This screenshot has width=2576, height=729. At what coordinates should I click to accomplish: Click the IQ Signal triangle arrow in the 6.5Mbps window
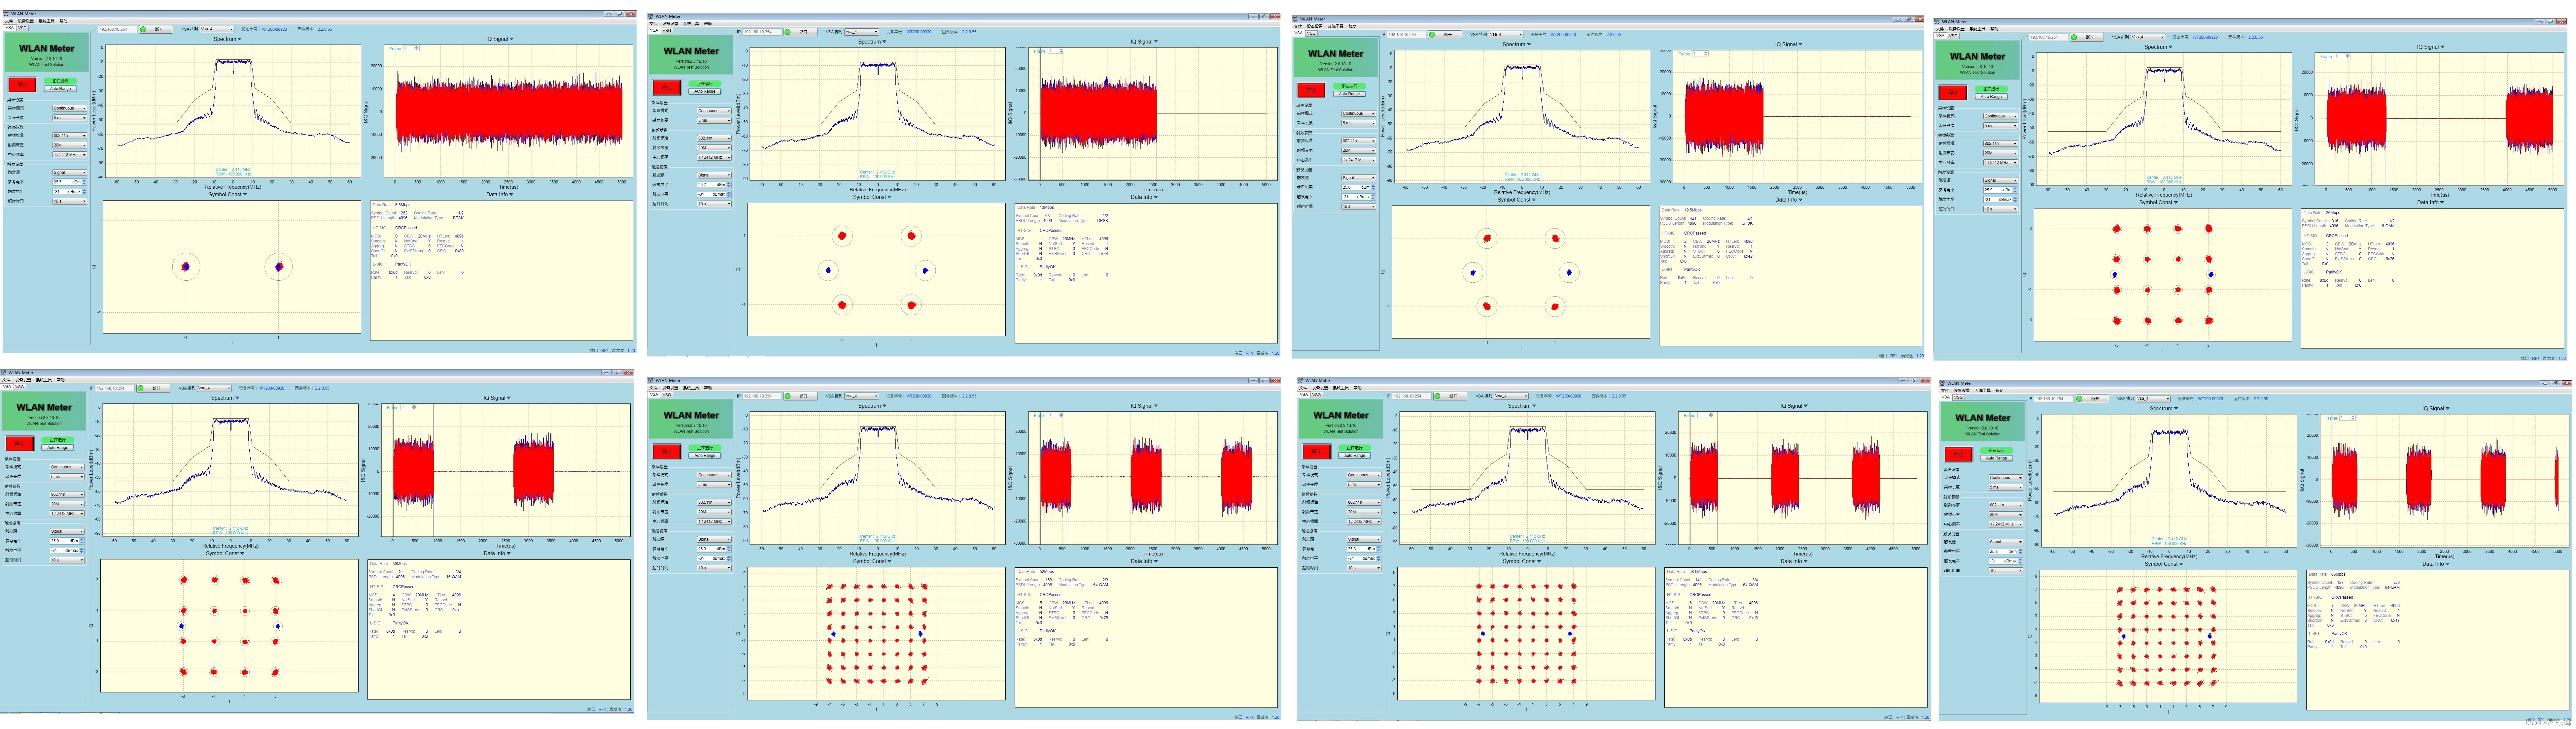(511, 39)
